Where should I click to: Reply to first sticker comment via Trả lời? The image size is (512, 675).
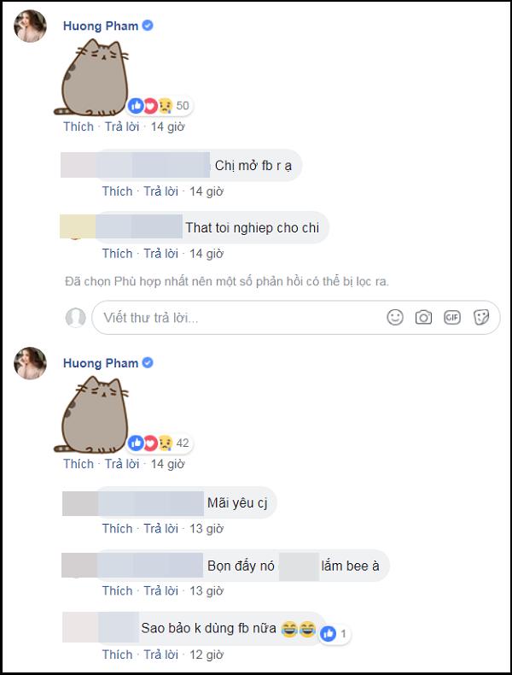tap(122, 126)
